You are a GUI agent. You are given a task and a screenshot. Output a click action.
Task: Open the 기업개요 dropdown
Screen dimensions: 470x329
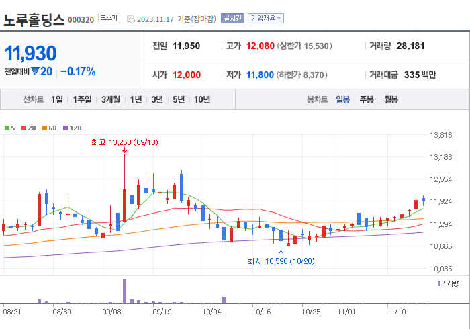266,19
